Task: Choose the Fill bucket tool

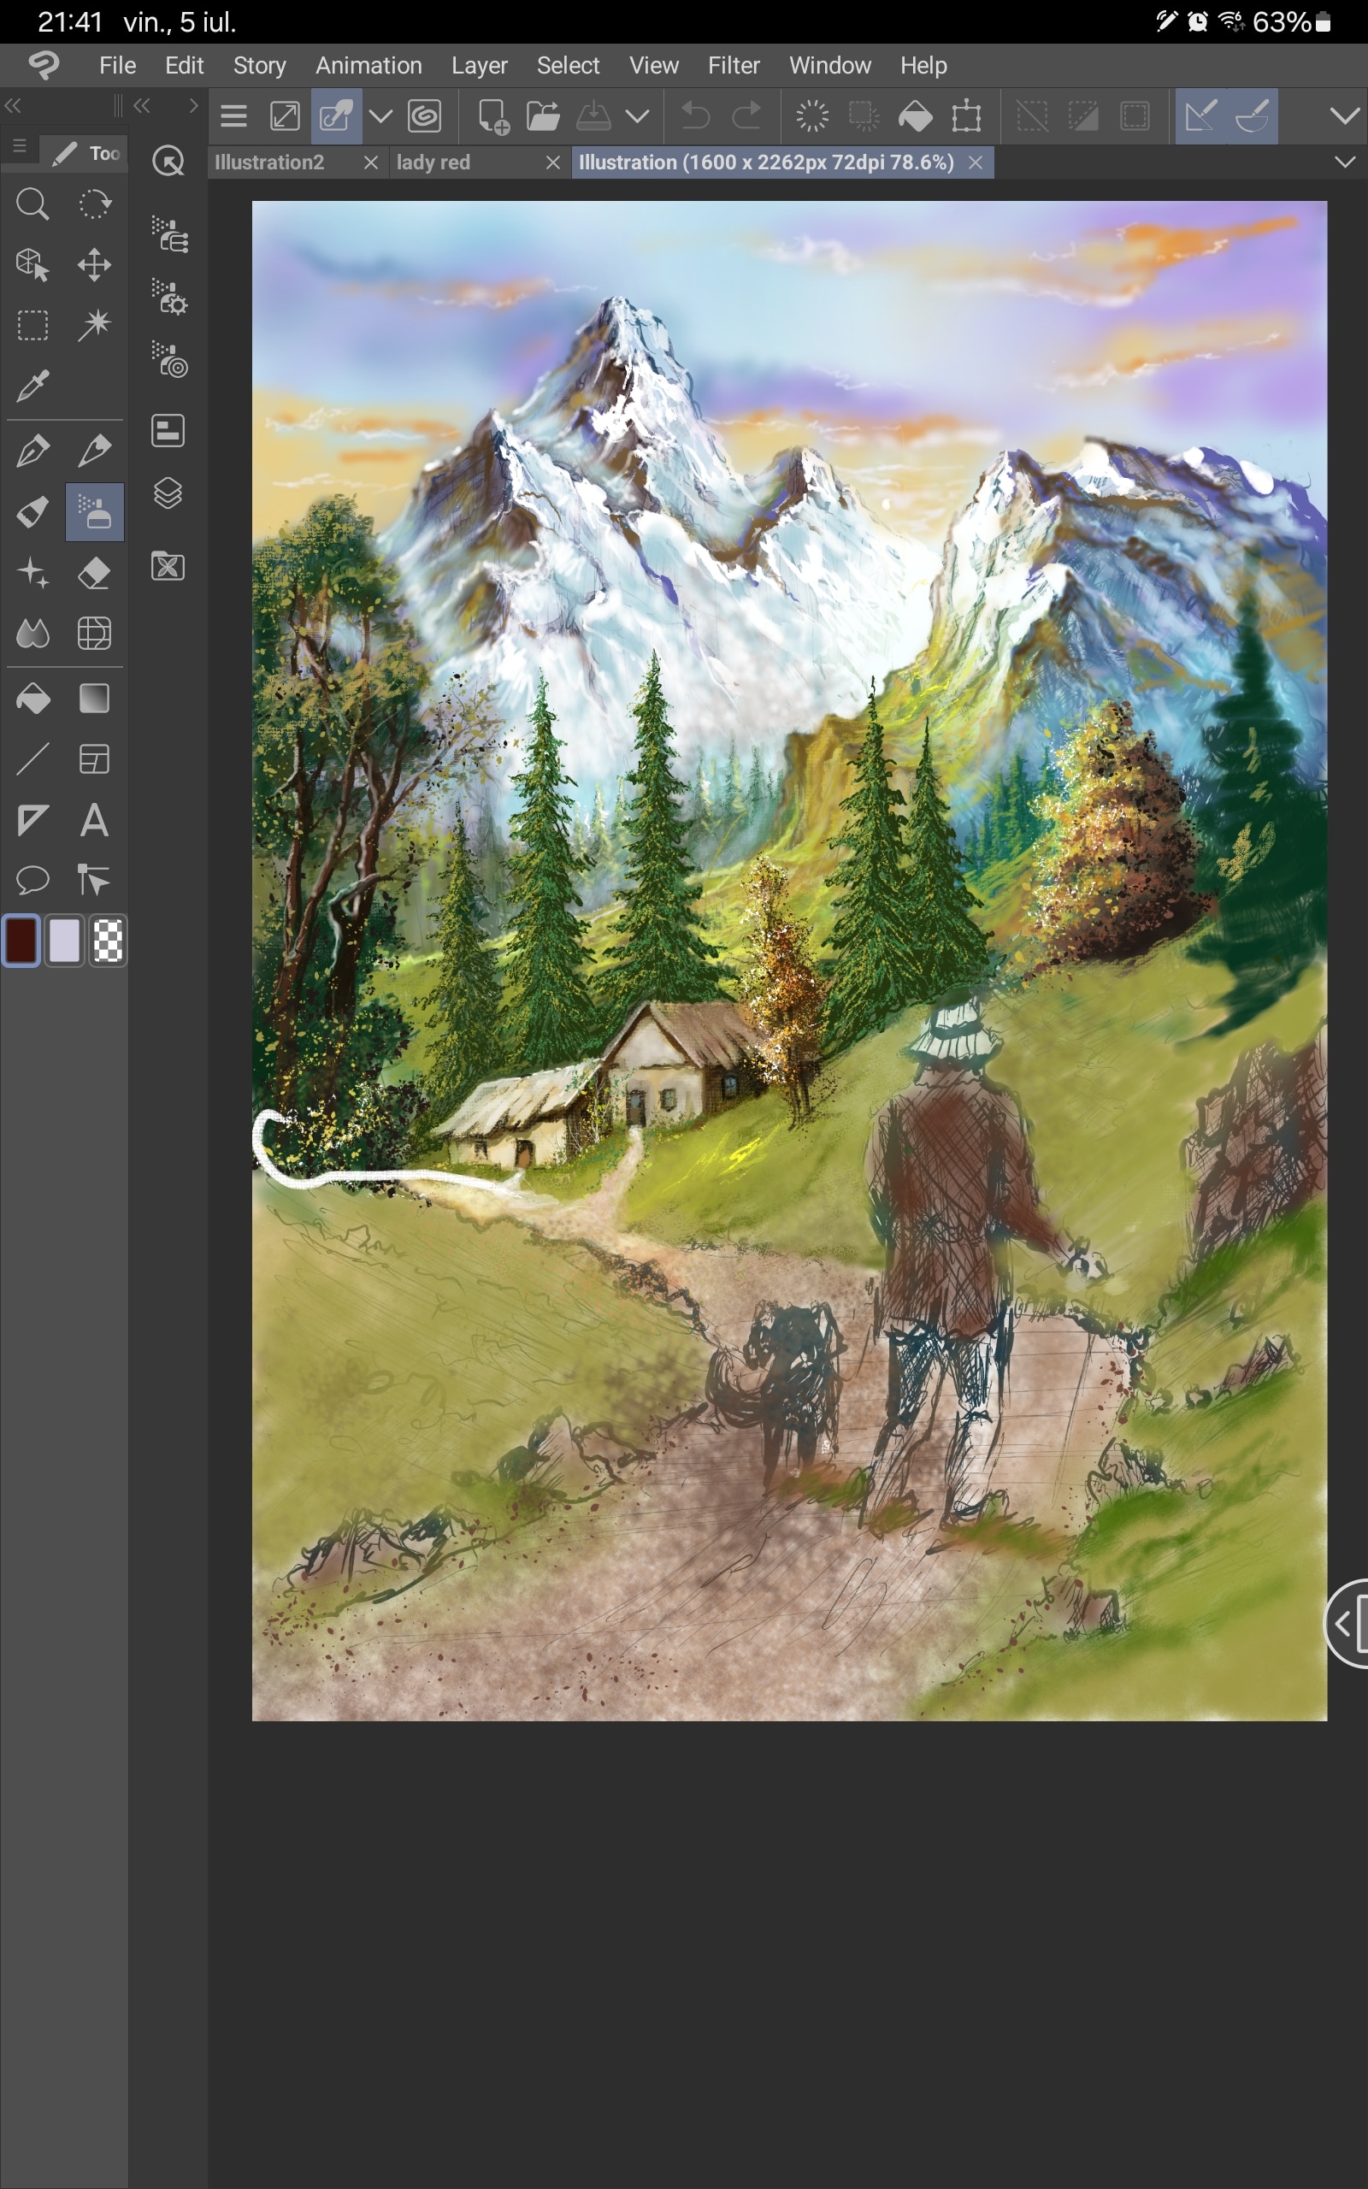Action: tap(32, 699)
